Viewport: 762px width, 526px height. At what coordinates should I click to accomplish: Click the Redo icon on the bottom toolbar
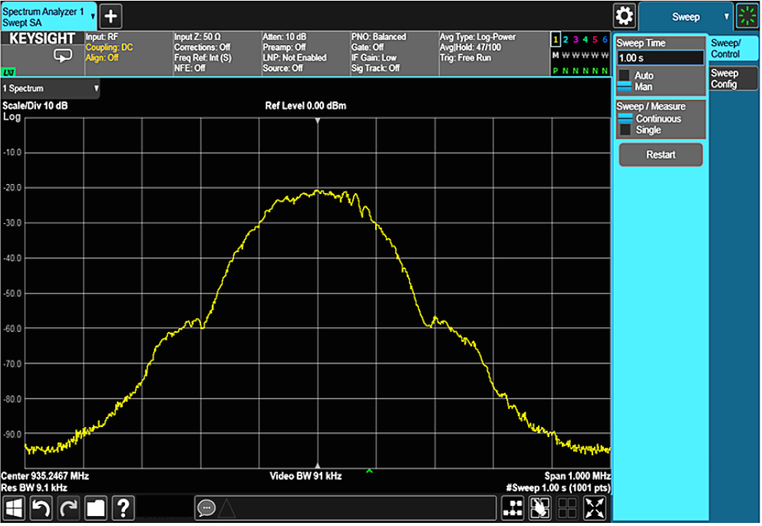click(68, 508)
